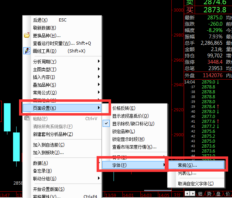Expand the 插入内容 submenu arrow

tap(99, 76)
